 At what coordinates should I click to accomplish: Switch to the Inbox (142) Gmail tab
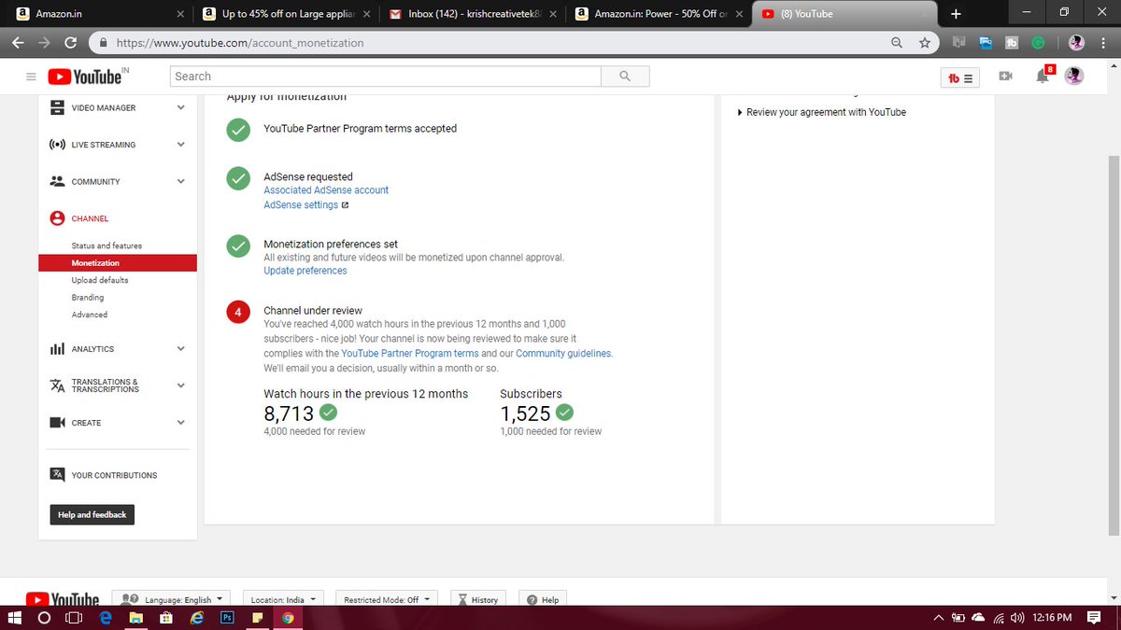click(x=472, y=14)
